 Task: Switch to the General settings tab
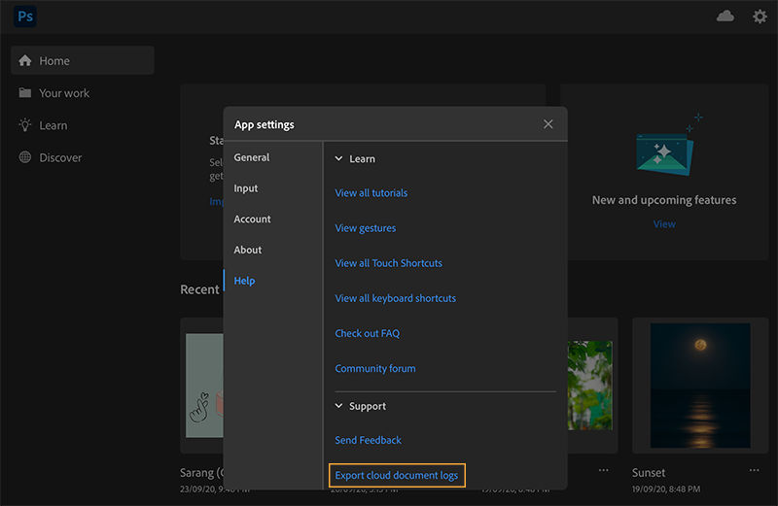252,157
